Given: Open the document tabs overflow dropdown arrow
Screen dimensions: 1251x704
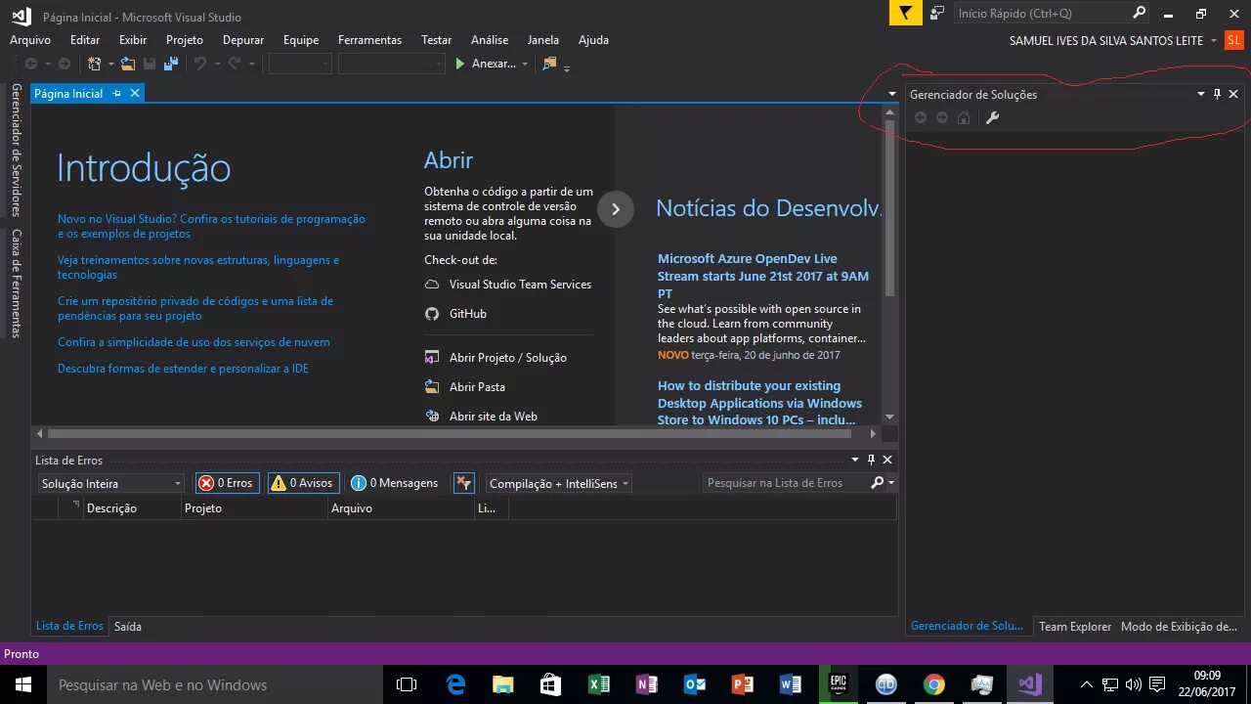Looking at the screenshot, I should coord(892,94).
